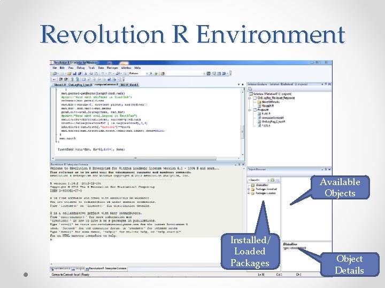Open the File menu

55,68
